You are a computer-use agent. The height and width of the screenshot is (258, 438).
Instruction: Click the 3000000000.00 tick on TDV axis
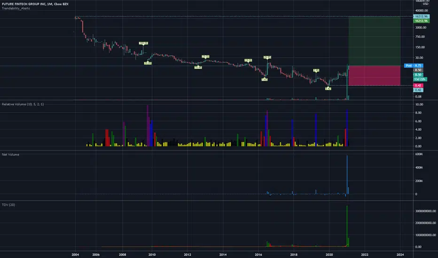[x=425, y=211]
